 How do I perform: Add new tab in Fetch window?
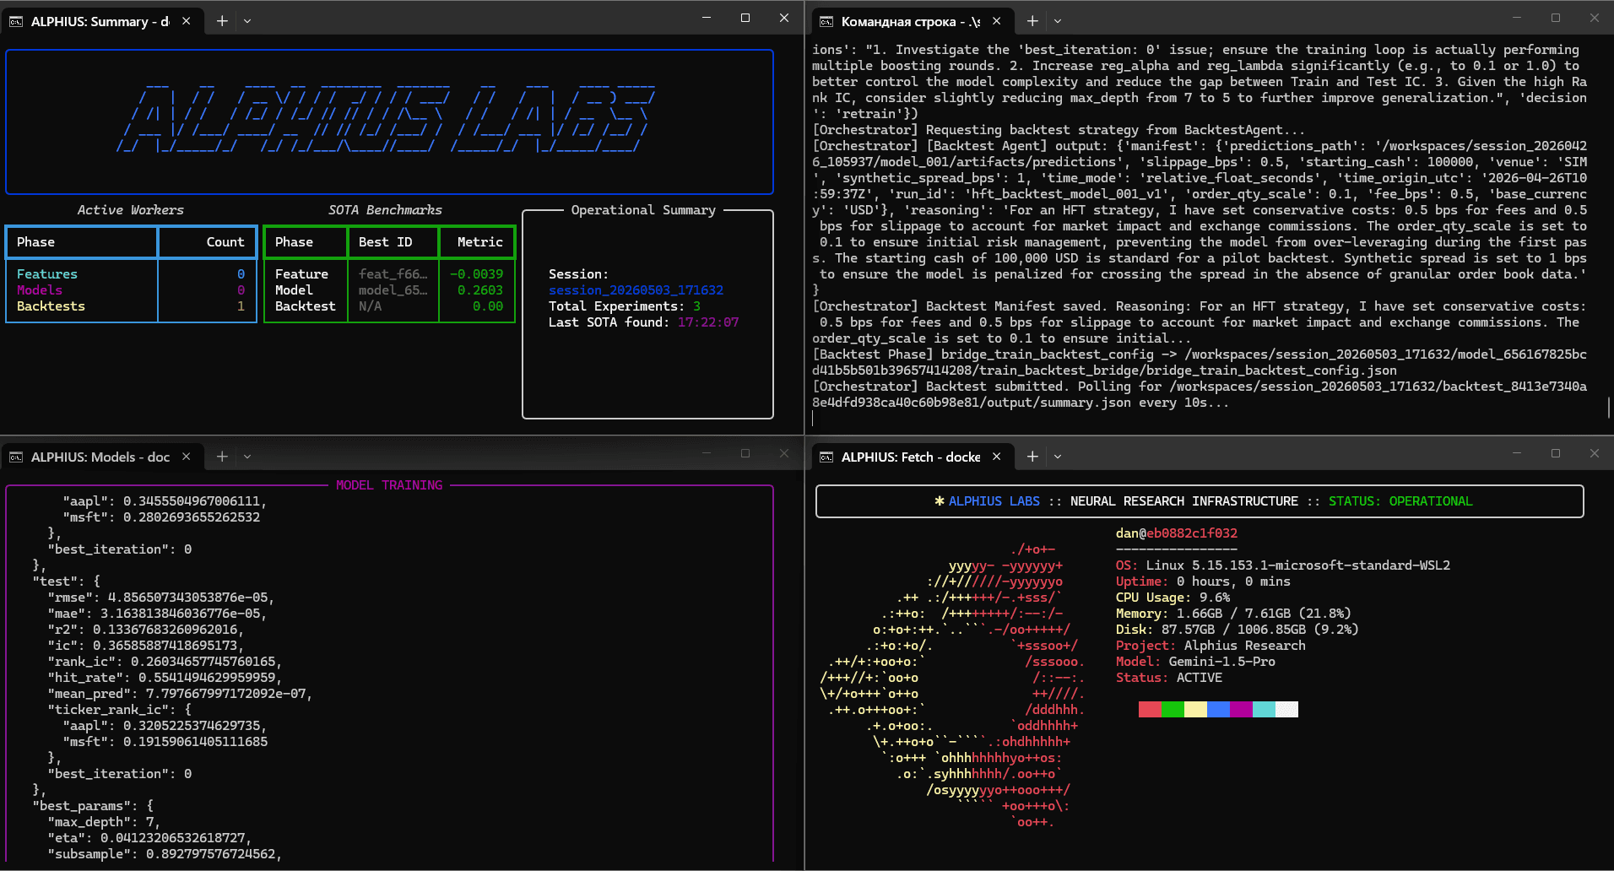[x=1032, y=457]
